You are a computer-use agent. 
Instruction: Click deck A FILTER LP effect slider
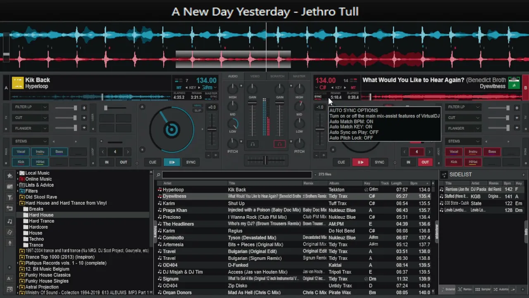point(66,108)
